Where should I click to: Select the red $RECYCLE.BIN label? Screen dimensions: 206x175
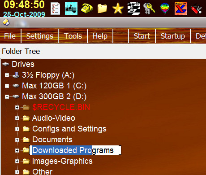coord(61,107)
